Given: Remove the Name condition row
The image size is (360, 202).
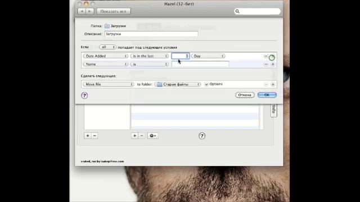Looking at the screenshot, I should click(266, 65).
